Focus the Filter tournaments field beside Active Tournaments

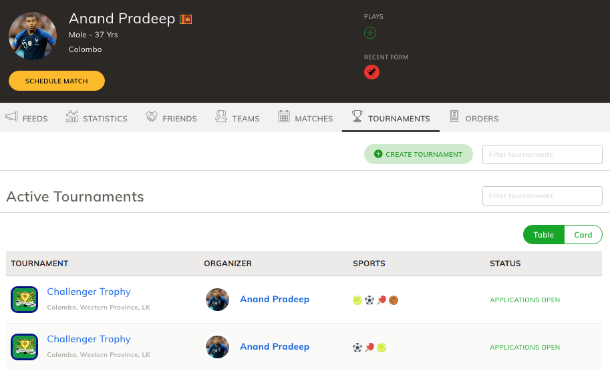[x=542, y=196]
